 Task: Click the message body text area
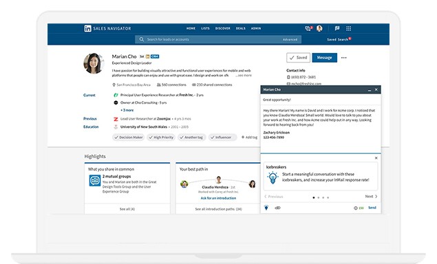(321, 124)
